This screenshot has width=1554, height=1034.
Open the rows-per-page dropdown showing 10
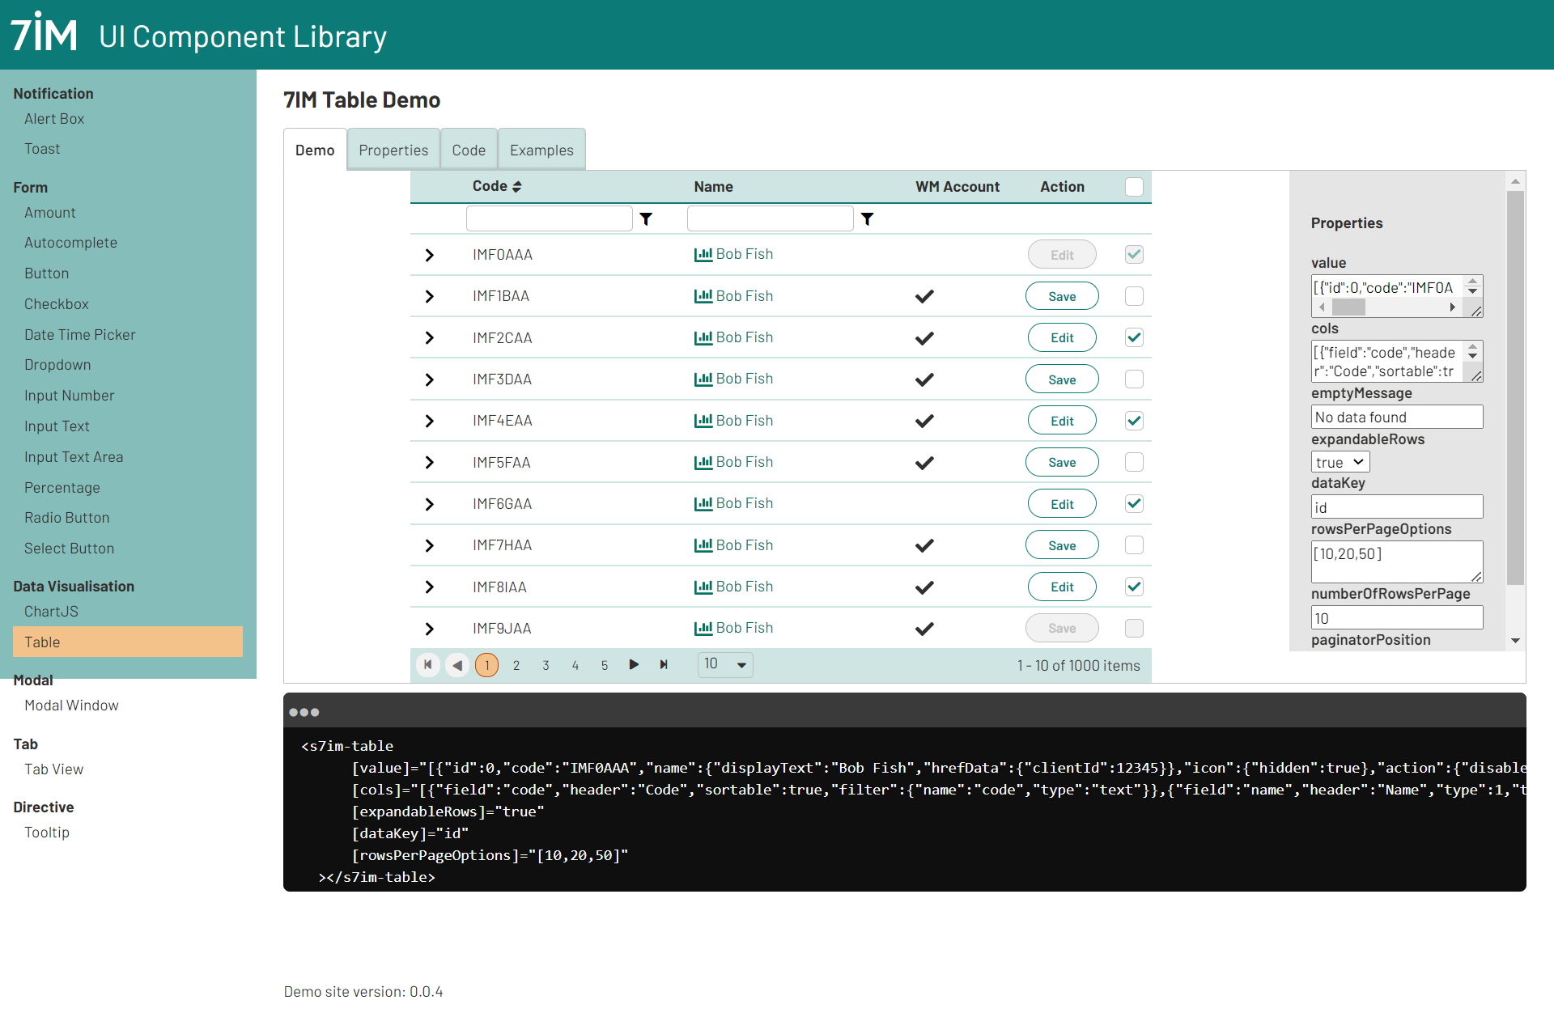pos(725,665)
